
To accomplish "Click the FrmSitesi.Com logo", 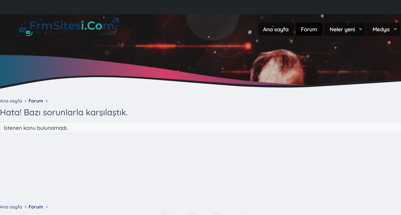I will pyautogui.click(x=68, y=27).
